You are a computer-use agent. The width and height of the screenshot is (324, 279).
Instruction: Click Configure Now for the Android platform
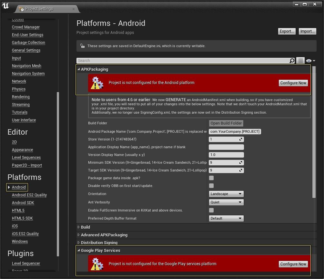click(x=293, y=83)
